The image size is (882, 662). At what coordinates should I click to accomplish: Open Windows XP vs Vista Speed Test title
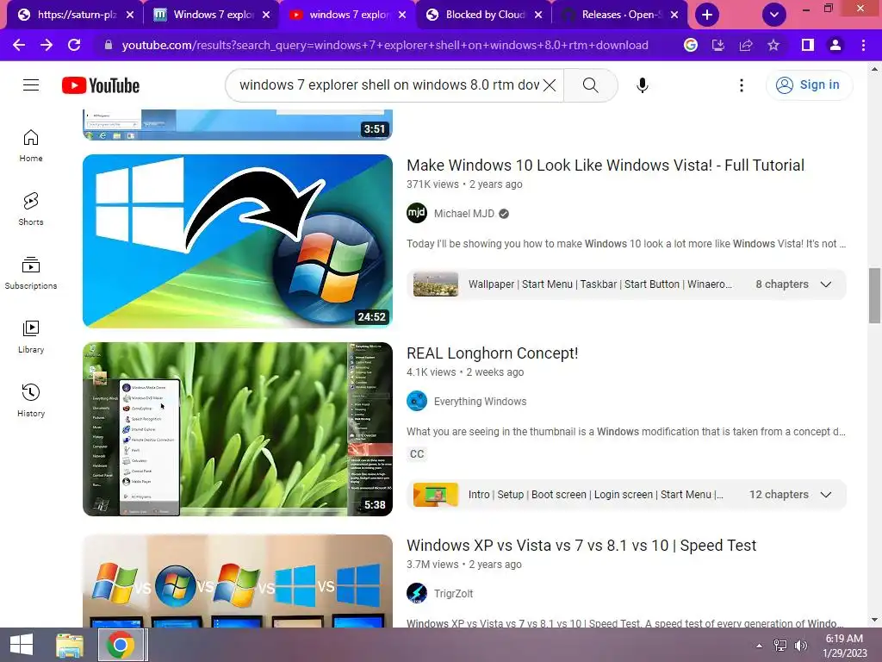(581, 546)
